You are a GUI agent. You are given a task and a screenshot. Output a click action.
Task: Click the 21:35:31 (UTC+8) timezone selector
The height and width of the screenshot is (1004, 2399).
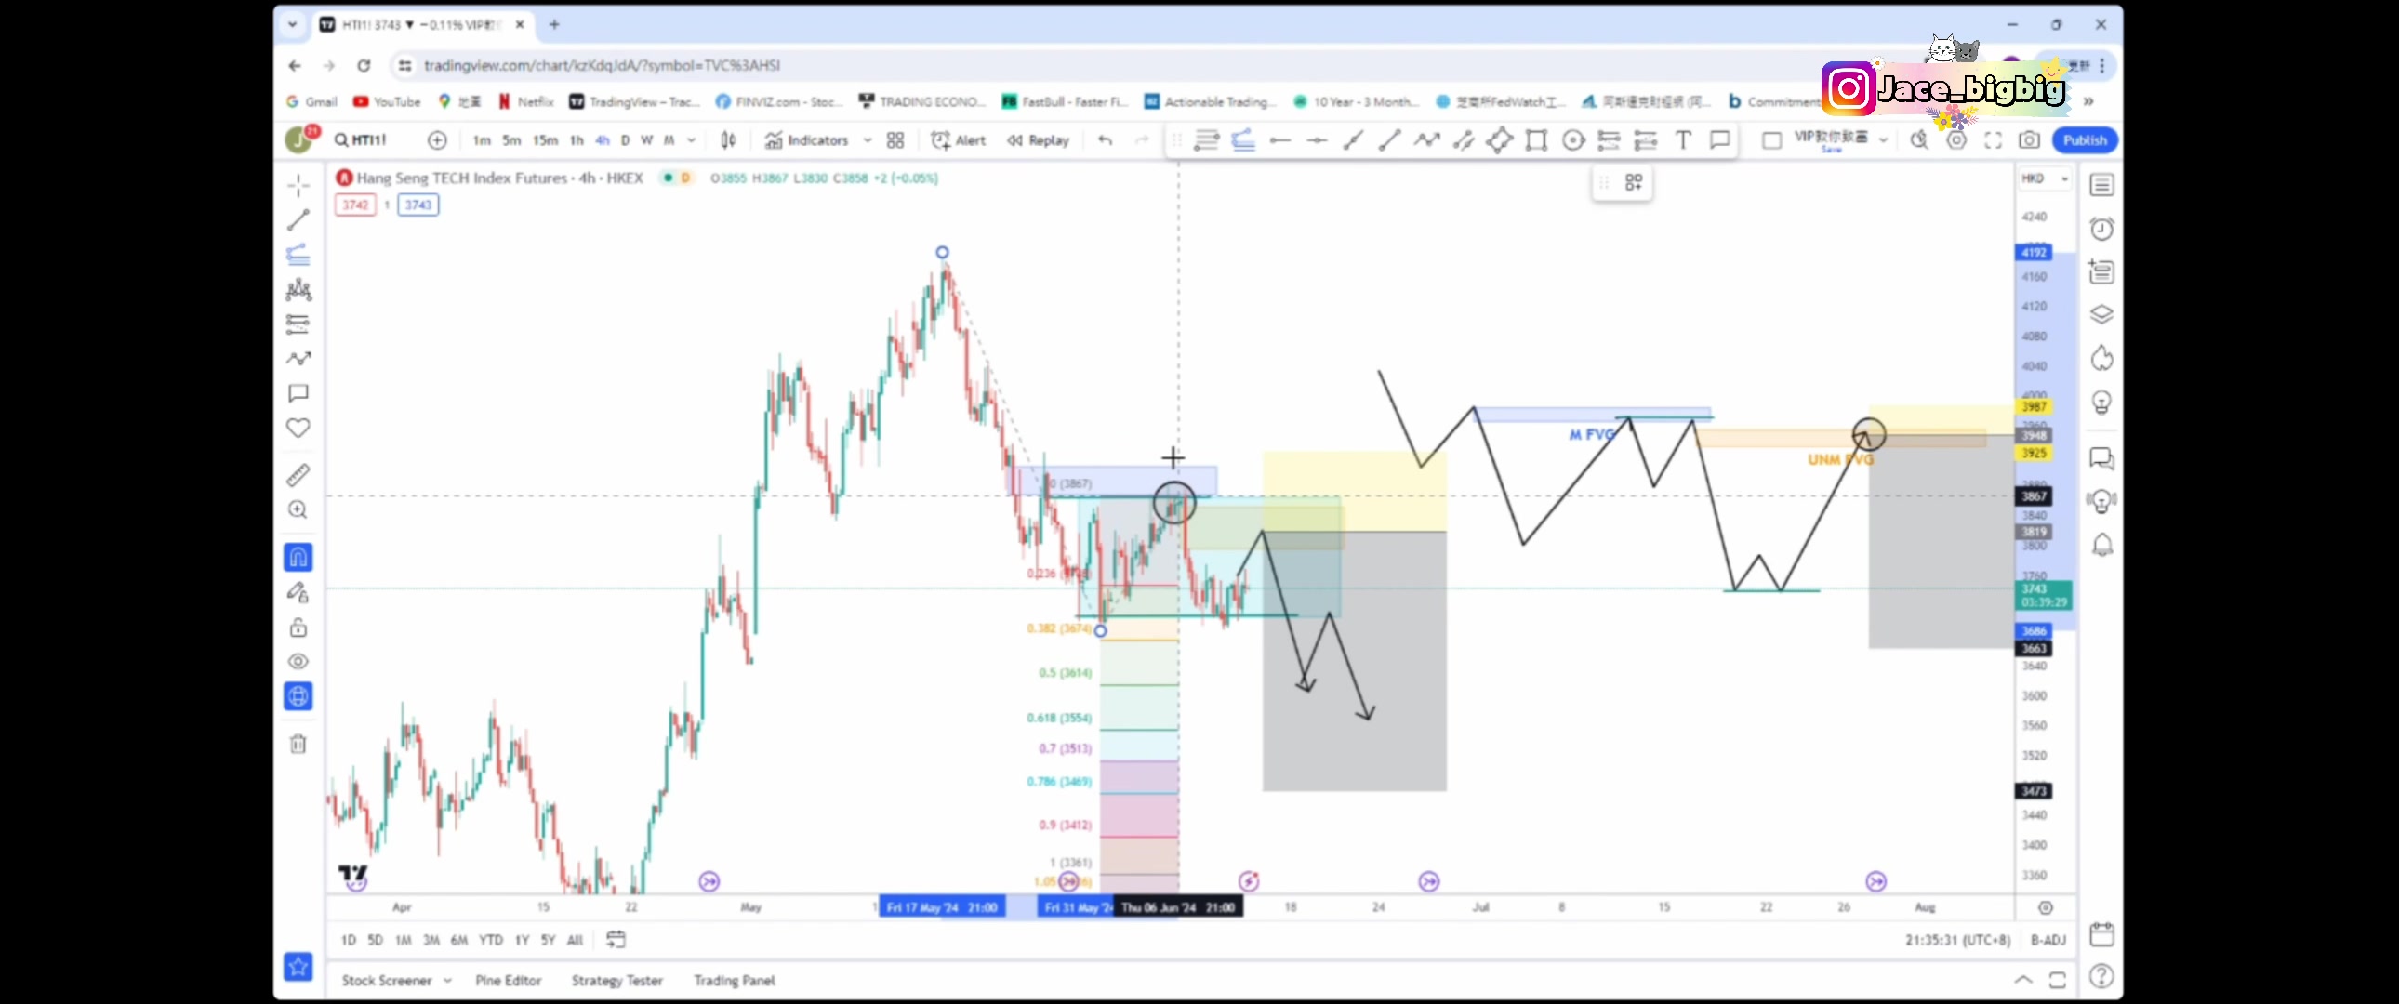coord(1957,940)
